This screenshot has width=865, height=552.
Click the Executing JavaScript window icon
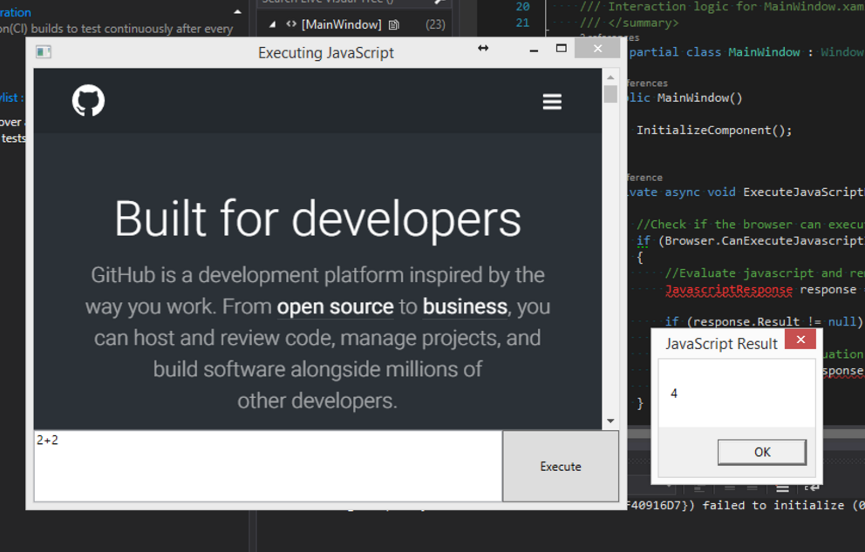point(44,51)
